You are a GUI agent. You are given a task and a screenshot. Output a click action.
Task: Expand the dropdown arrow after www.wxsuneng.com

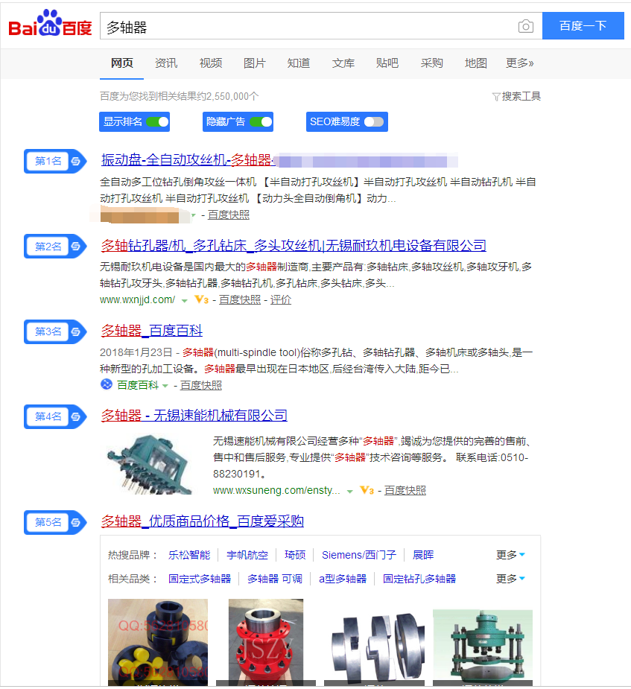point(350,492)
